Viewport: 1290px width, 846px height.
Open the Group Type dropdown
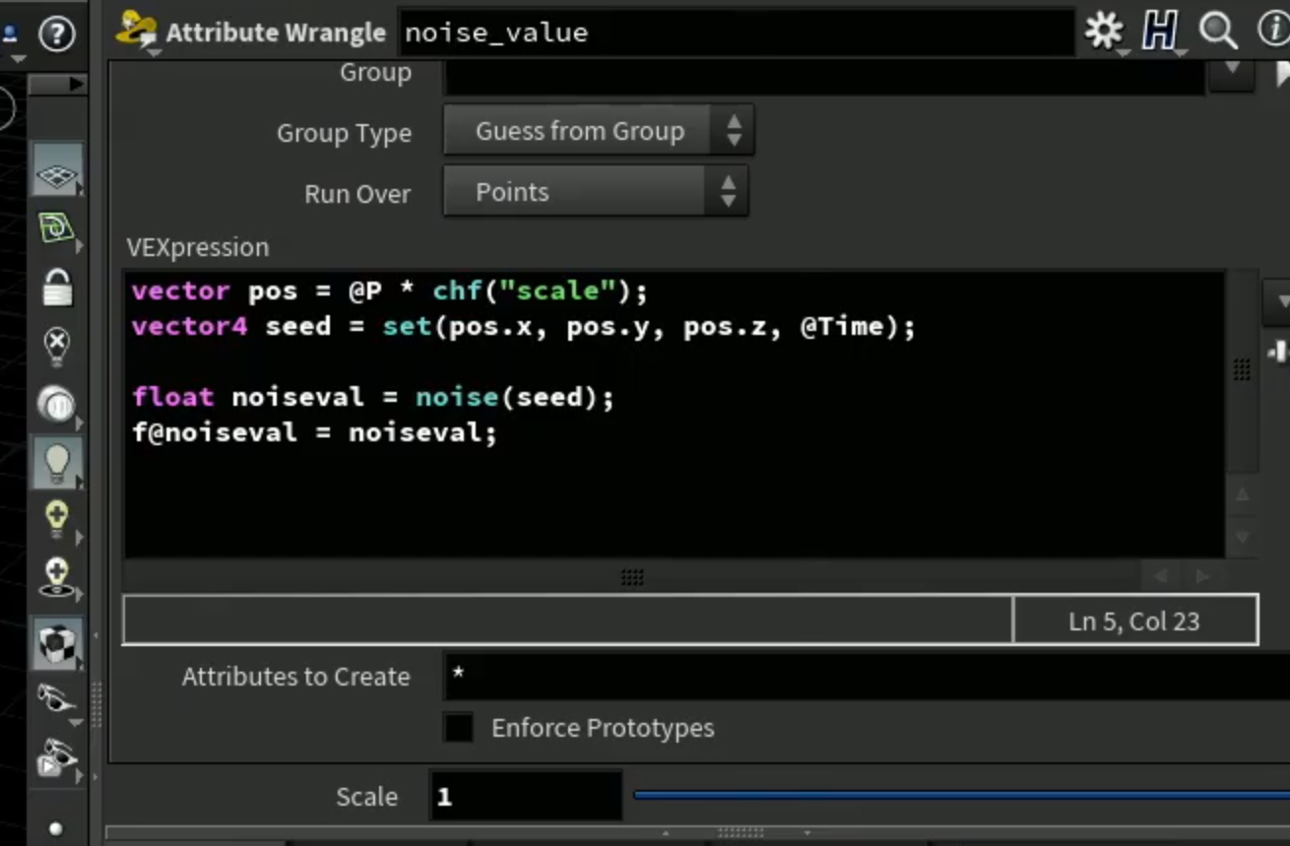click(x=599, y=131)
